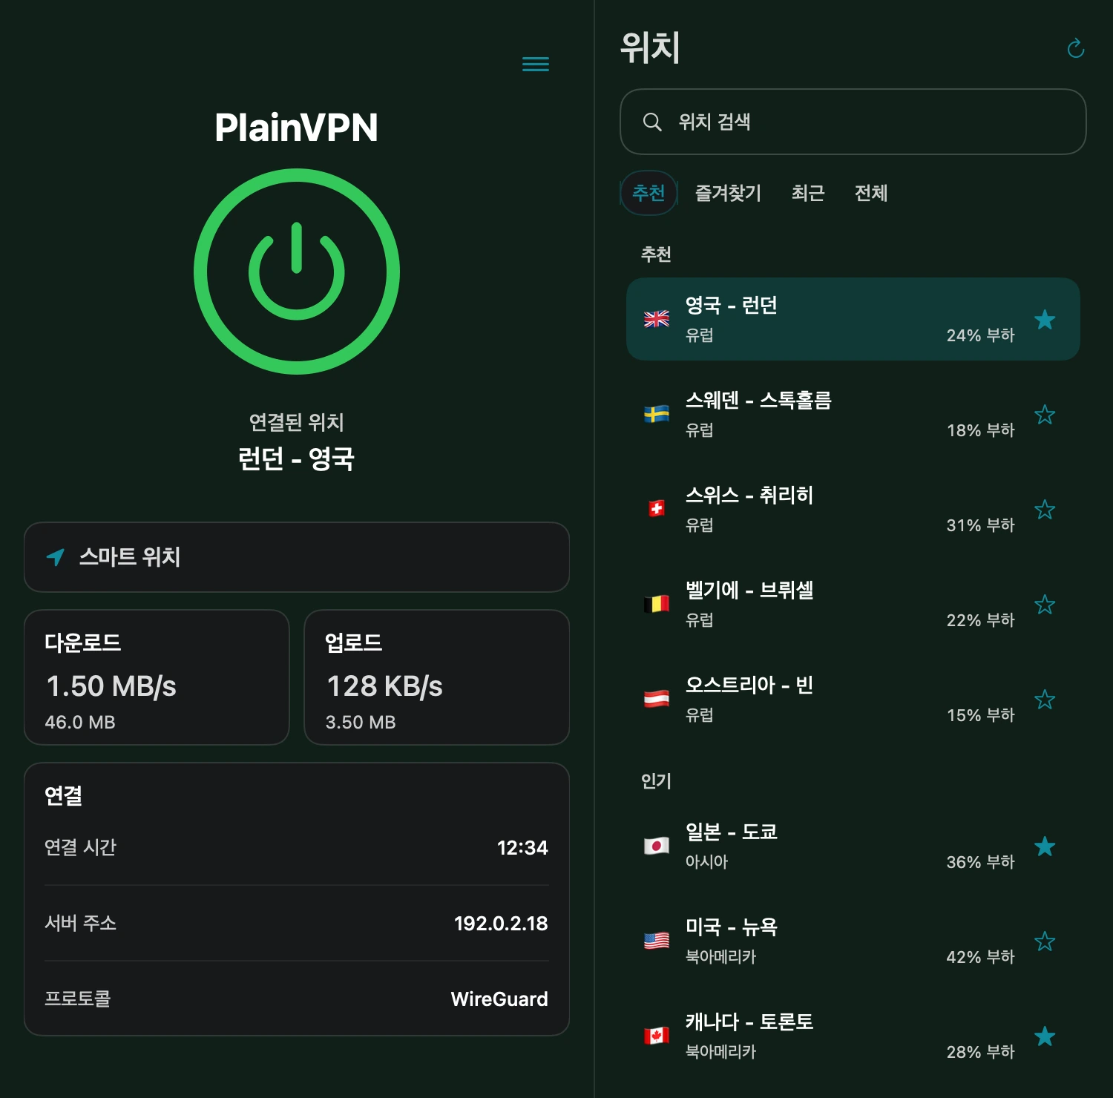
Task: Select the 스마트 위치 button
Action: click(297, 557)
